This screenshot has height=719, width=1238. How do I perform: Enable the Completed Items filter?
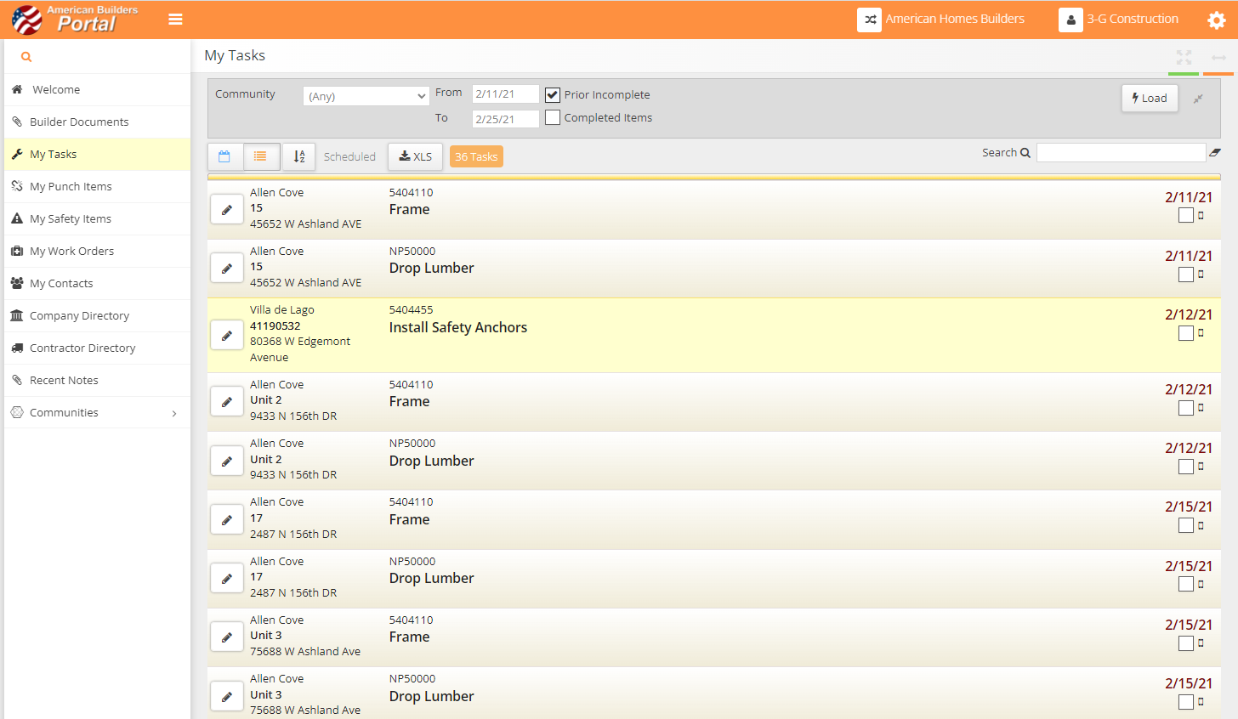(x=553, y=117)
